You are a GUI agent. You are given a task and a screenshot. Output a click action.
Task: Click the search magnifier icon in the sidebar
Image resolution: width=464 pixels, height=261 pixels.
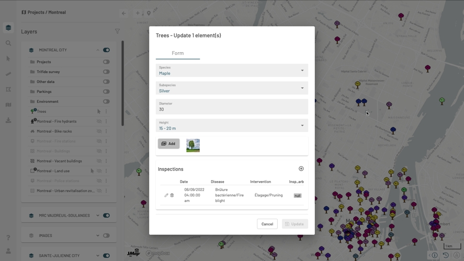coord(8,43)
